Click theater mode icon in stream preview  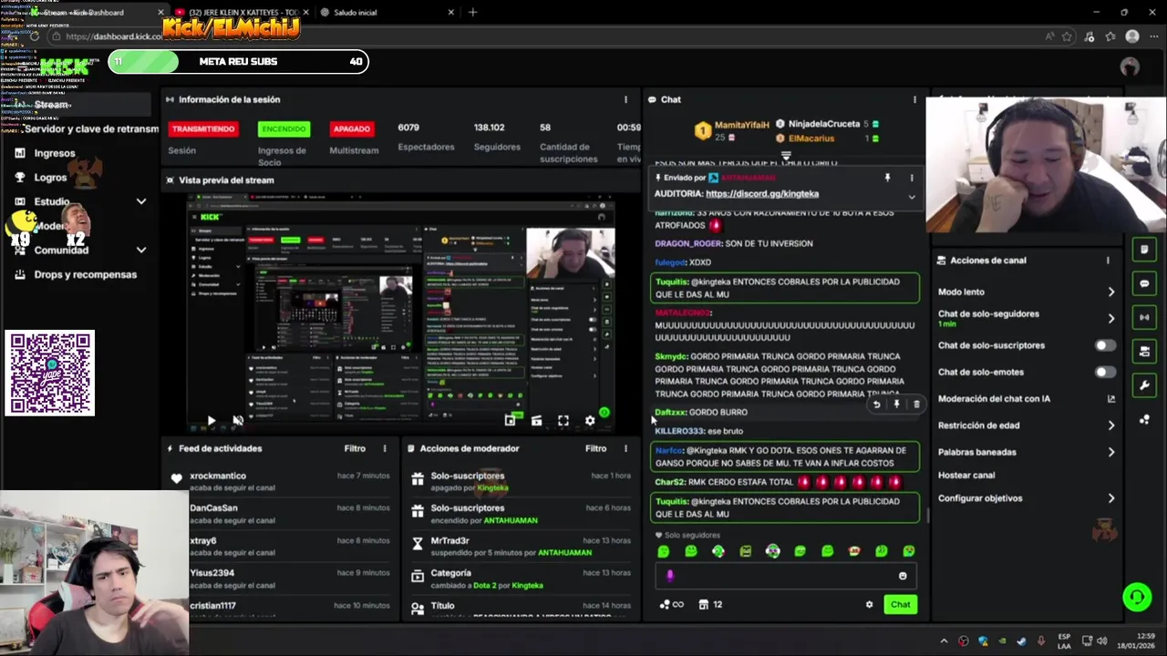click(x=536, y=420)
